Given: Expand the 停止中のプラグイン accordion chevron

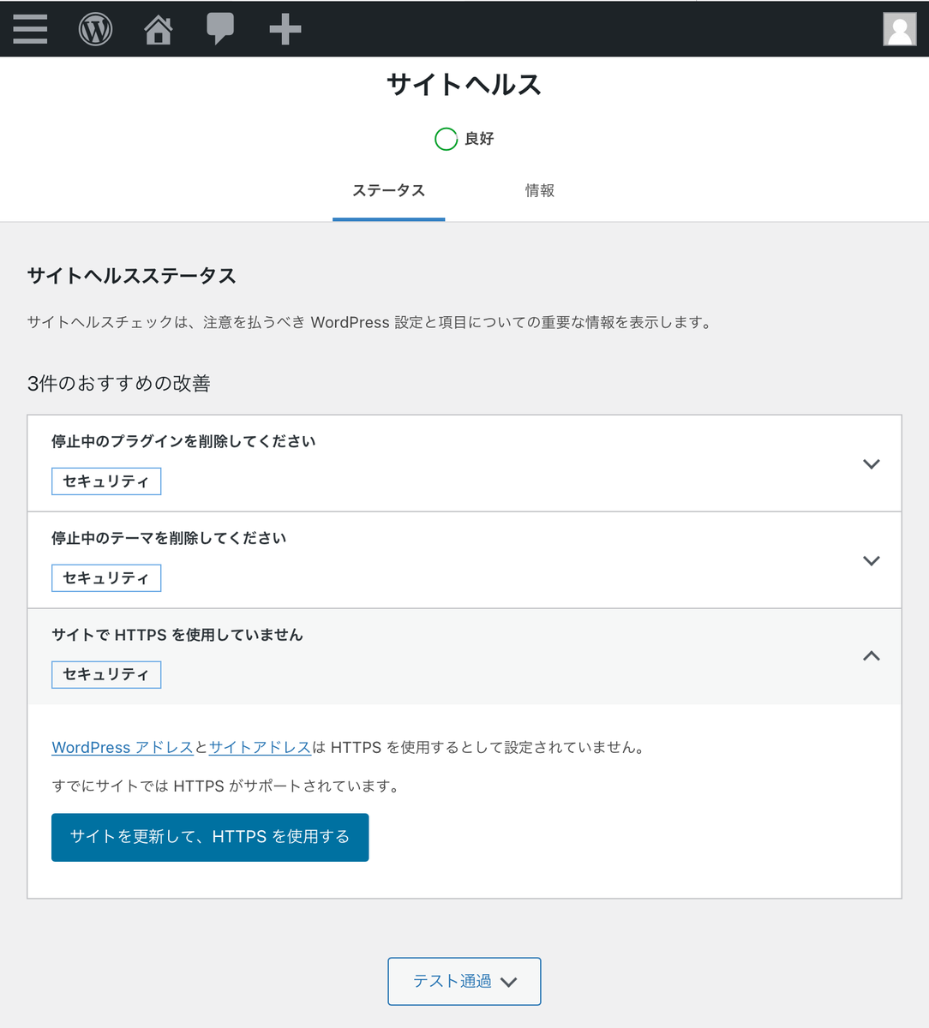Looking at the screenshot, I should coord(871,463).
